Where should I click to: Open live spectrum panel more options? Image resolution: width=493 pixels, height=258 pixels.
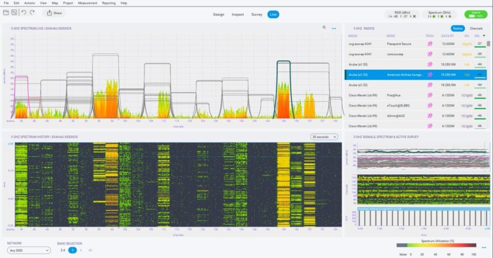[334, 28]
